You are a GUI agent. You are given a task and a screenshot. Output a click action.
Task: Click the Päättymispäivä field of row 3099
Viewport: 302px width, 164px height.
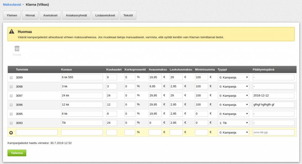point(273,77)
